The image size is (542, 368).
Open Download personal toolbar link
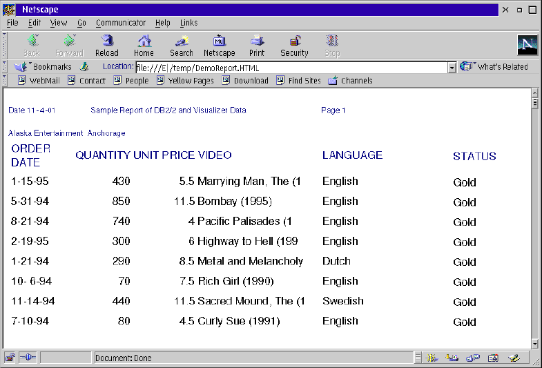click(245, 81)
